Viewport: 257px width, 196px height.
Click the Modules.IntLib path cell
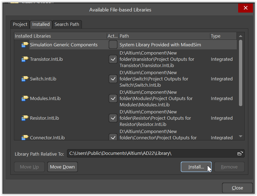[x=156, y=98]
